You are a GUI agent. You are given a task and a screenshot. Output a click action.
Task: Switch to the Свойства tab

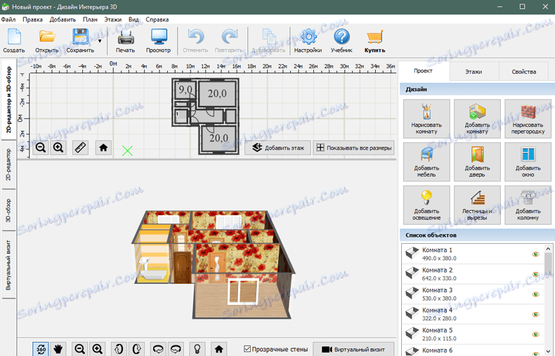tap(524, 71)
